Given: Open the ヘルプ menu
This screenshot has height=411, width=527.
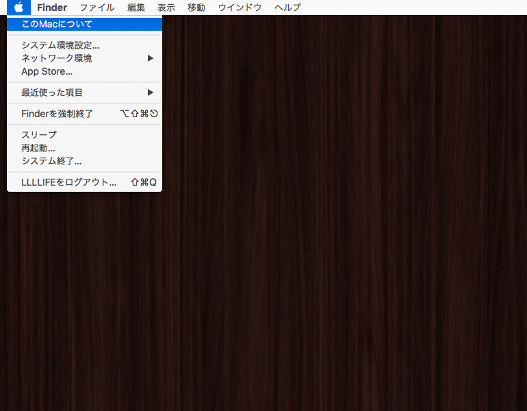Looking at the screenshot, I should pyautogui.click(x=287, y=8).
